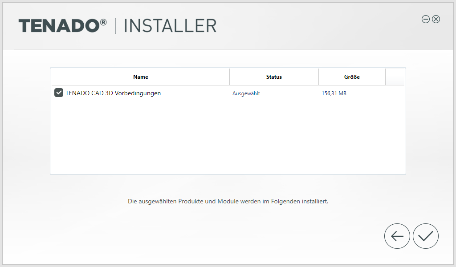Sort by the Name column header
The height and width of the screenshot is (267, 456).
(x=140, y=77)
